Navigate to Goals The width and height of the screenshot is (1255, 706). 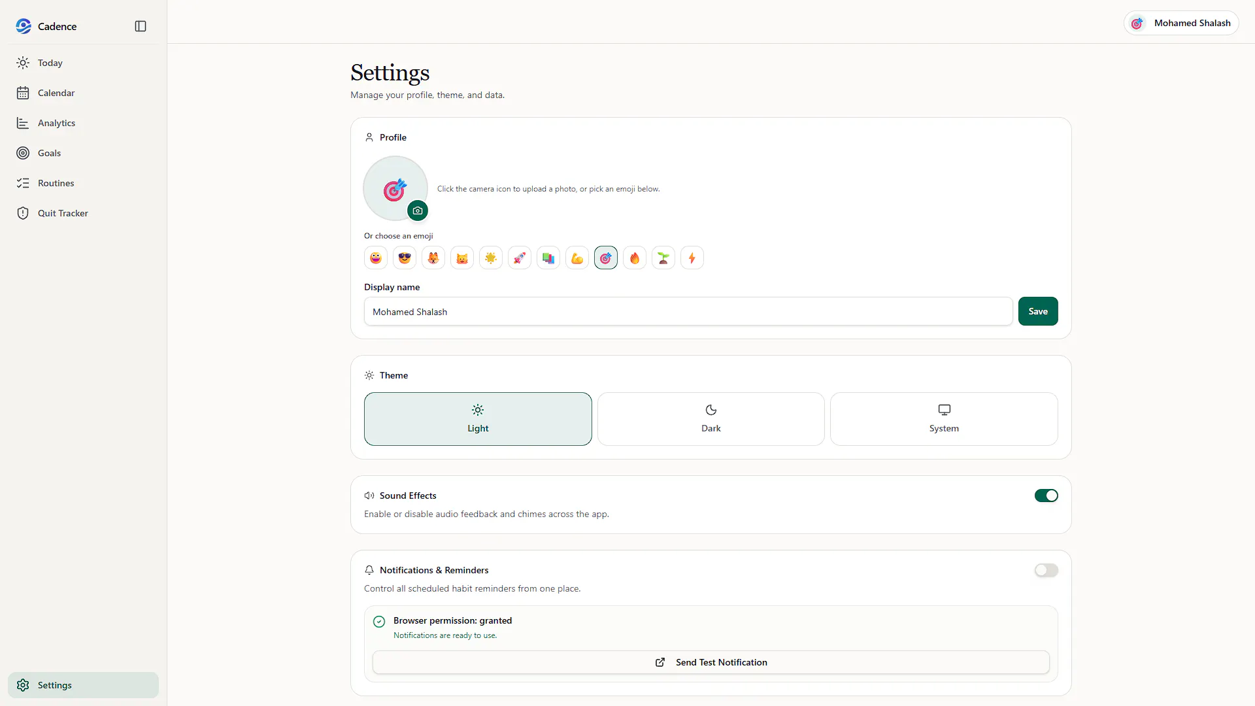83,153
